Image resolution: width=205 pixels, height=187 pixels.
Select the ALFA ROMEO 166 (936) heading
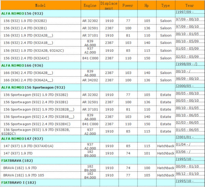(22, 65)
